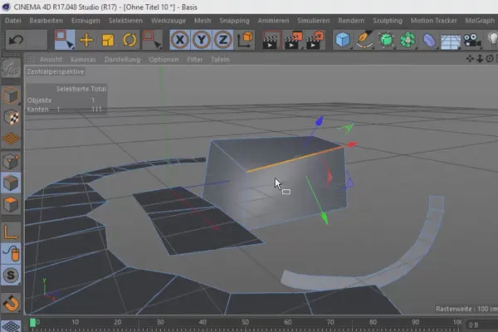Open viewport Tafeln menu
The width and height of the screenshot is (498, 332).
click(220, 60)
